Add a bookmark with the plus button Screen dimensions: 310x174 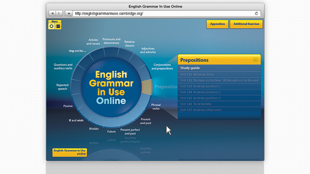pos(69,13)
